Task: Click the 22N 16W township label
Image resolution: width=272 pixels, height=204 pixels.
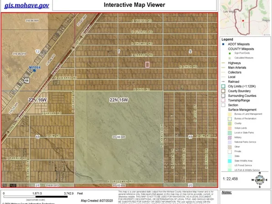Action: (37, 100)
